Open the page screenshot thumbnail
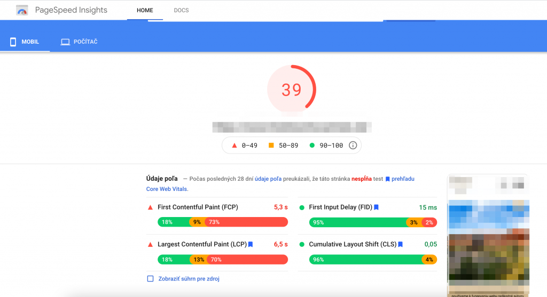The width and height of the screenshot is (547, 297). pyautogui.click(x=488, y=235)
